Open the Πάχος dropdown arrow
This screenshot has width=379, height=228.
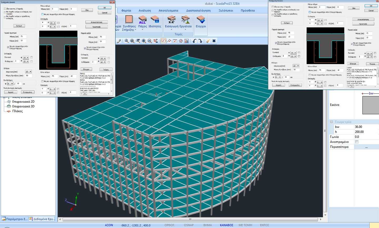coord(142,29)
